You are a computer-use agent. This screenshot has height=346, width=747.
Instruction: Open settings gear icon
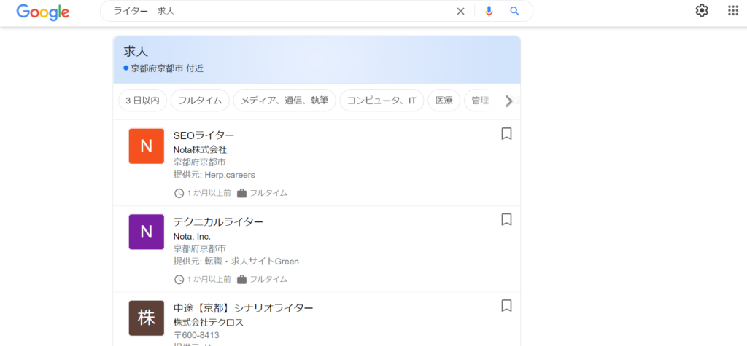tap(702, 11)
